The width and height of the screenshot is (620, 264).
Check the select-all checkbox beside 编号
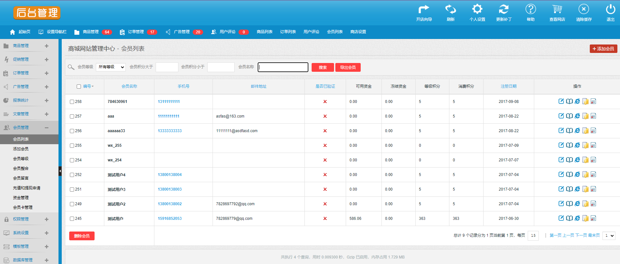[x=79, y=86]
